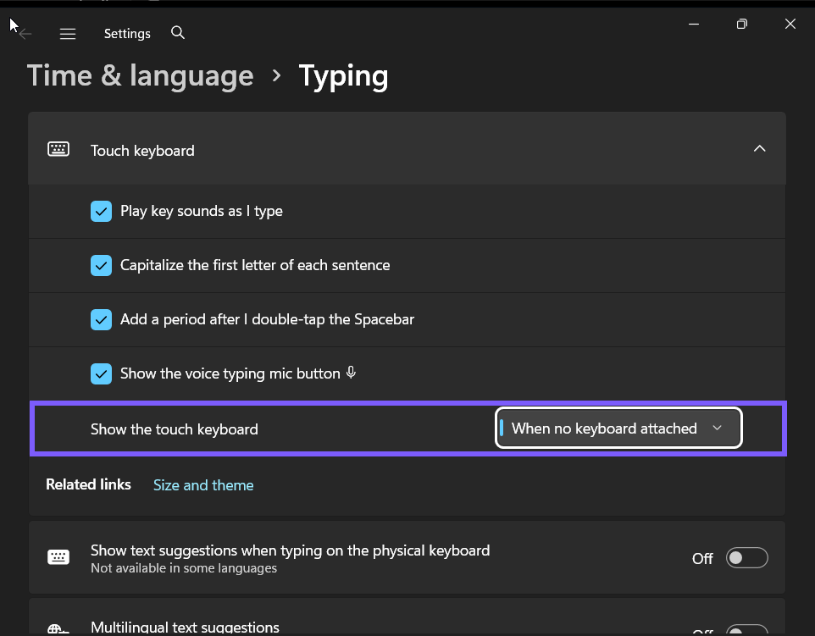Click Multilingual text suggestions label
Viewport: 815px width, 636px height.
point(185,627)
